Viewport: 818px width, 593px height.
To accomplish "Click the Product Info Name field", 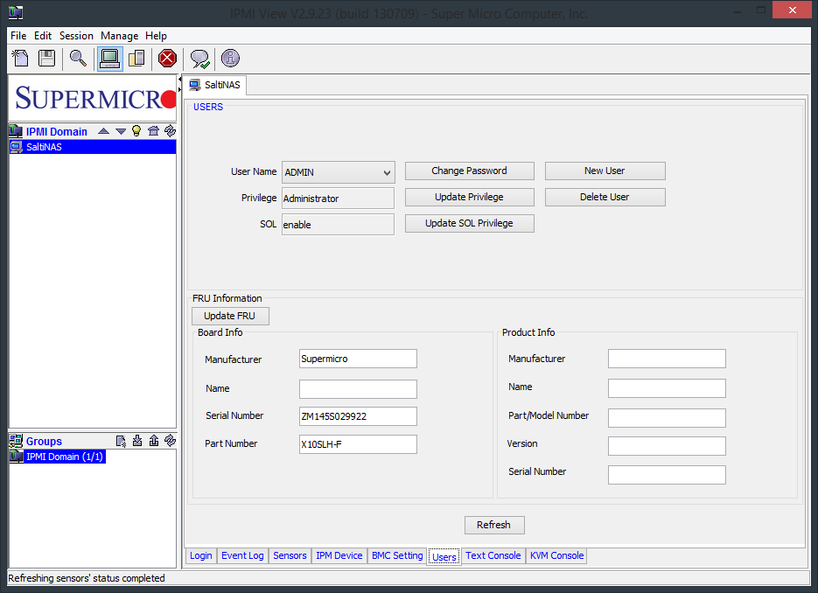I will [x=667, y=388].
